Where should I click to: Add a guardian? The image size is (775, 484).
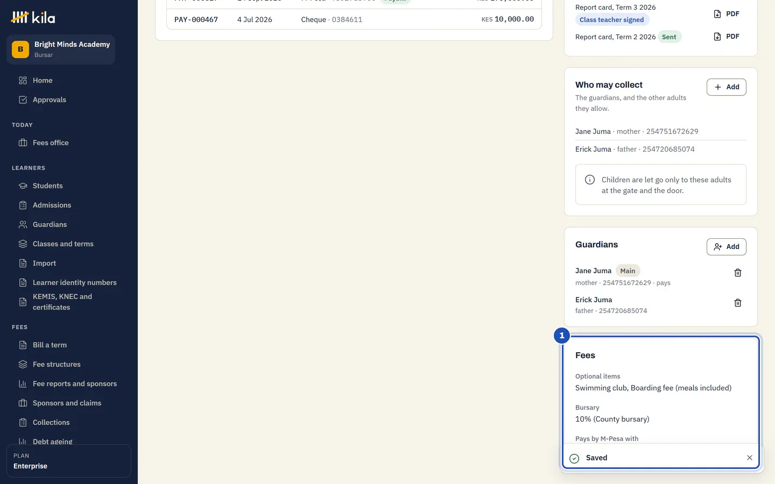(727, 247)
